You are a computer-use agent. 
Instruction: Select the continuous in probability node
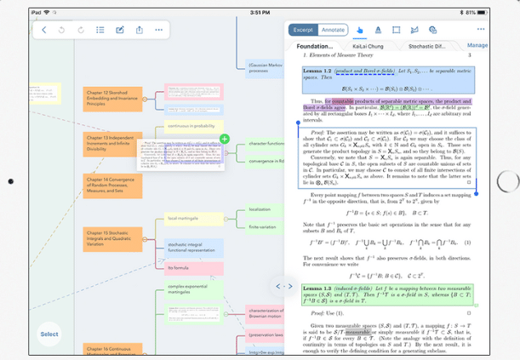pyautogui.click(x=194, y=127)
